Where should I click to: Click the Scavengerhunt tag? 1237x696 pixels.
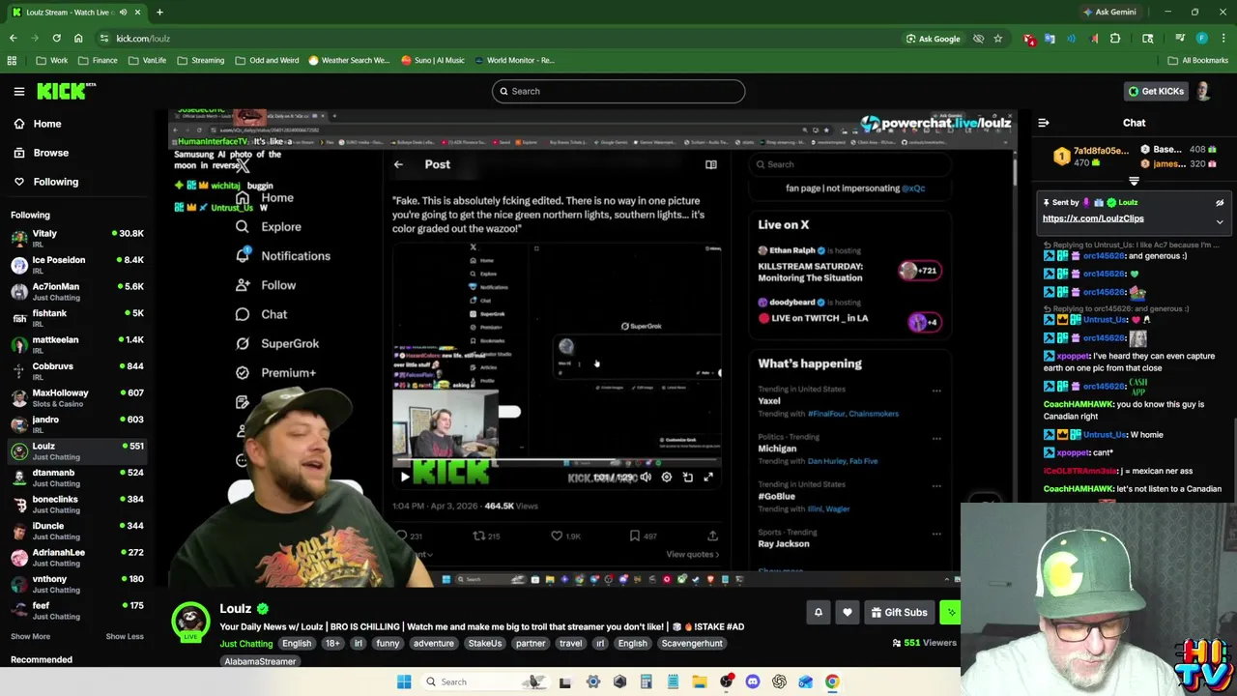[692, 644]
